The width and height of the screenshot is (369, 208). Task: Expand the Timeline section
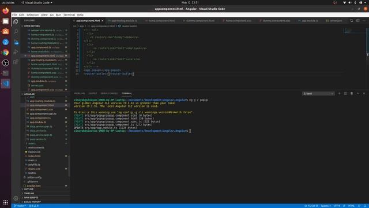[x=29, y=194]
